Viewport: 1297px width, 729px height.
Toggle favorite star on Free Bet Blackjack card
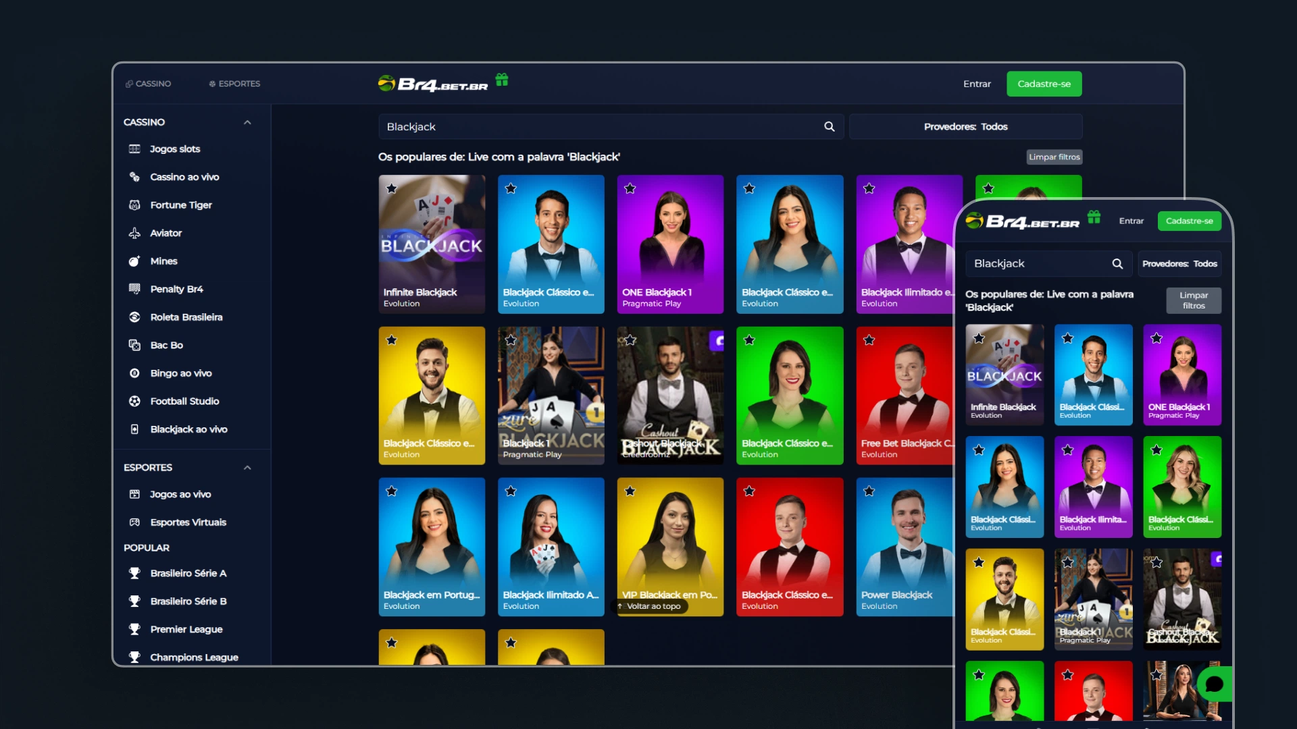click(869, 340)
